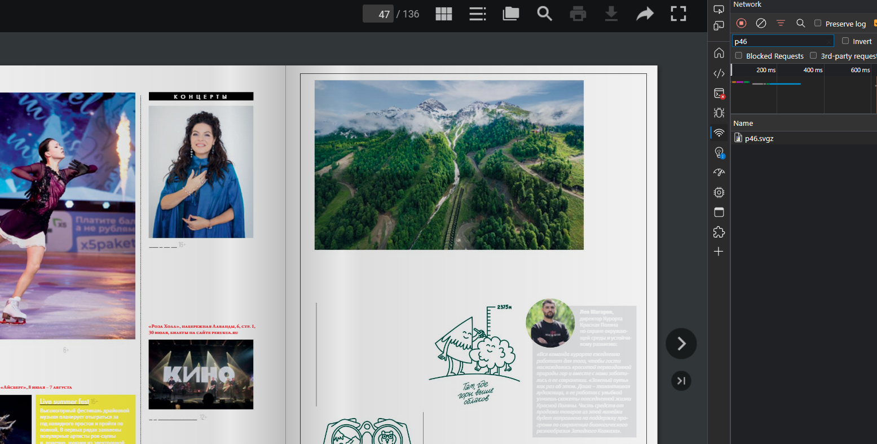The image size is (877, 444).
Task: Share the publication with the arrow icon
Action: (x=645, y=14)
